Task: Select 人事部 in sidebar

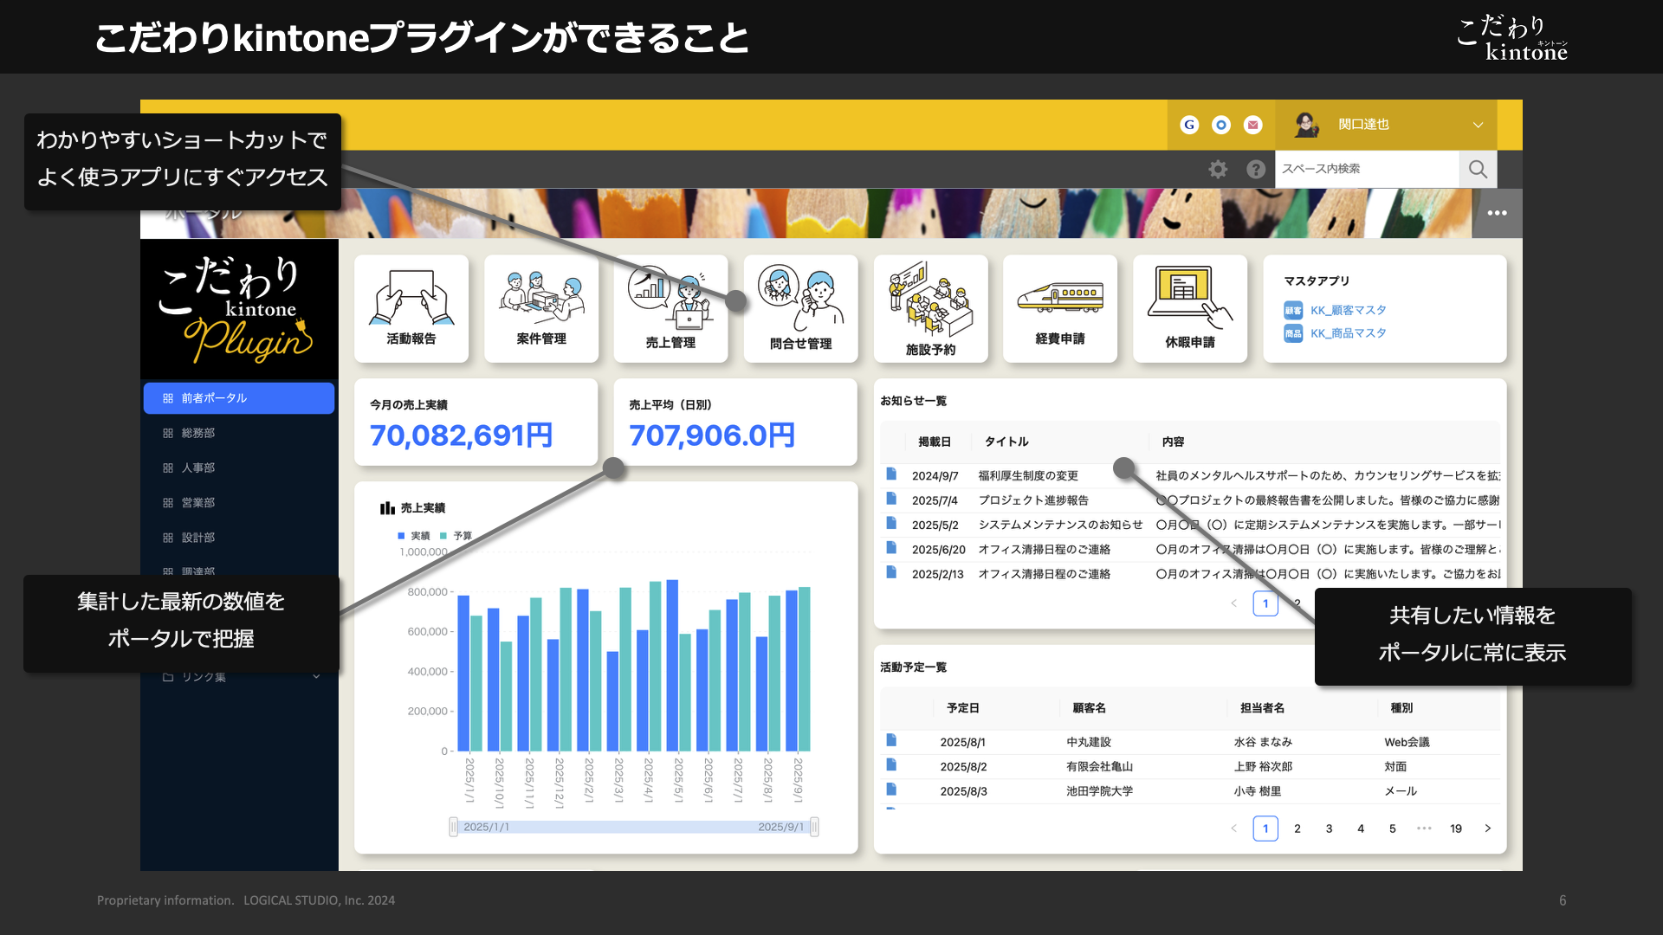Action: (239, 467)
